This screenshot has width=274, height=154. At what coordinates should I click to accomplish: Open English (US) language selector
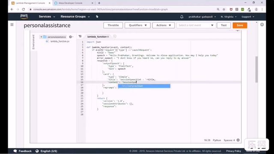[49, 151]
